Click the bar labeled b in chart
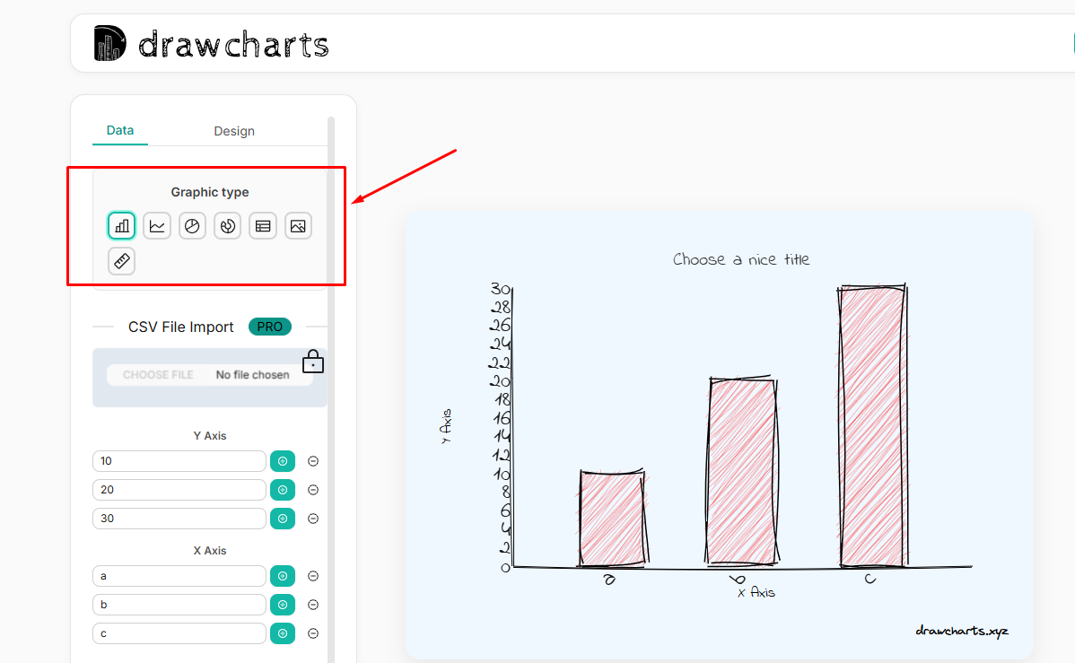This screenshot has height=663, width=1075. [x=742, y=472]
